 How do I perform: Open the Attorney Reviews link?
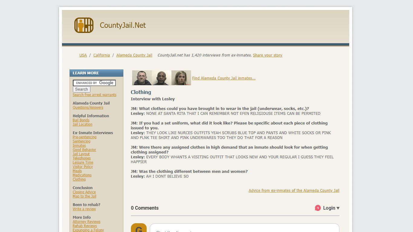(86, 222)
